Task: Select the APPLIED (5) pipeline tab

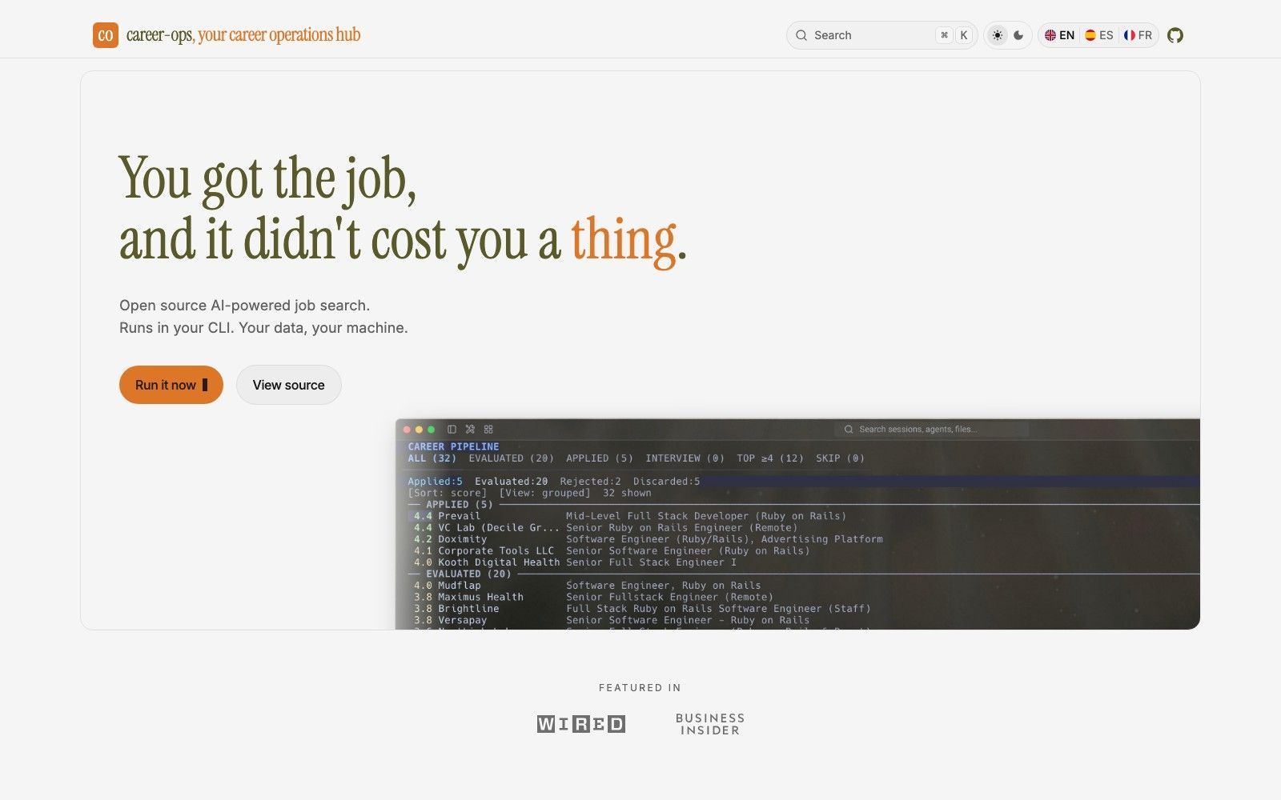Action: coord(600,458)
